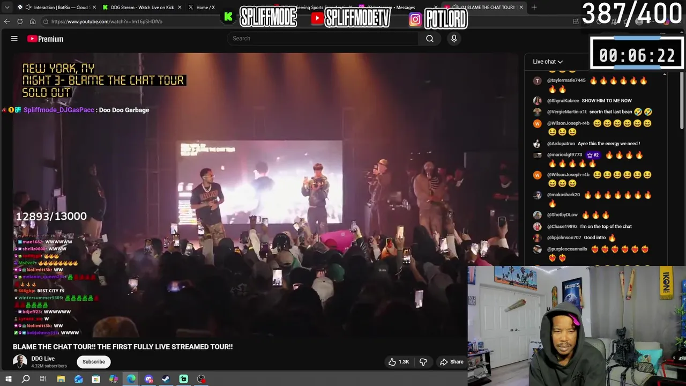Switch to DDG Stream Kick tab
This screenshot has width=686, height=386.
tap(141, 8)
